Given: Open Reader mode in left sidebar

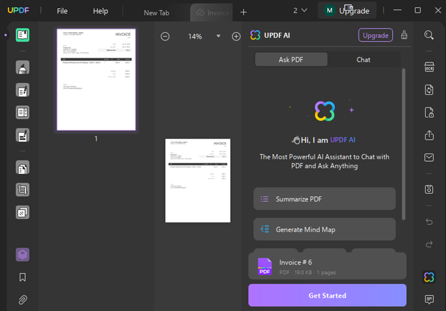Looking at the screenshot, I should [x=23, y=35].
